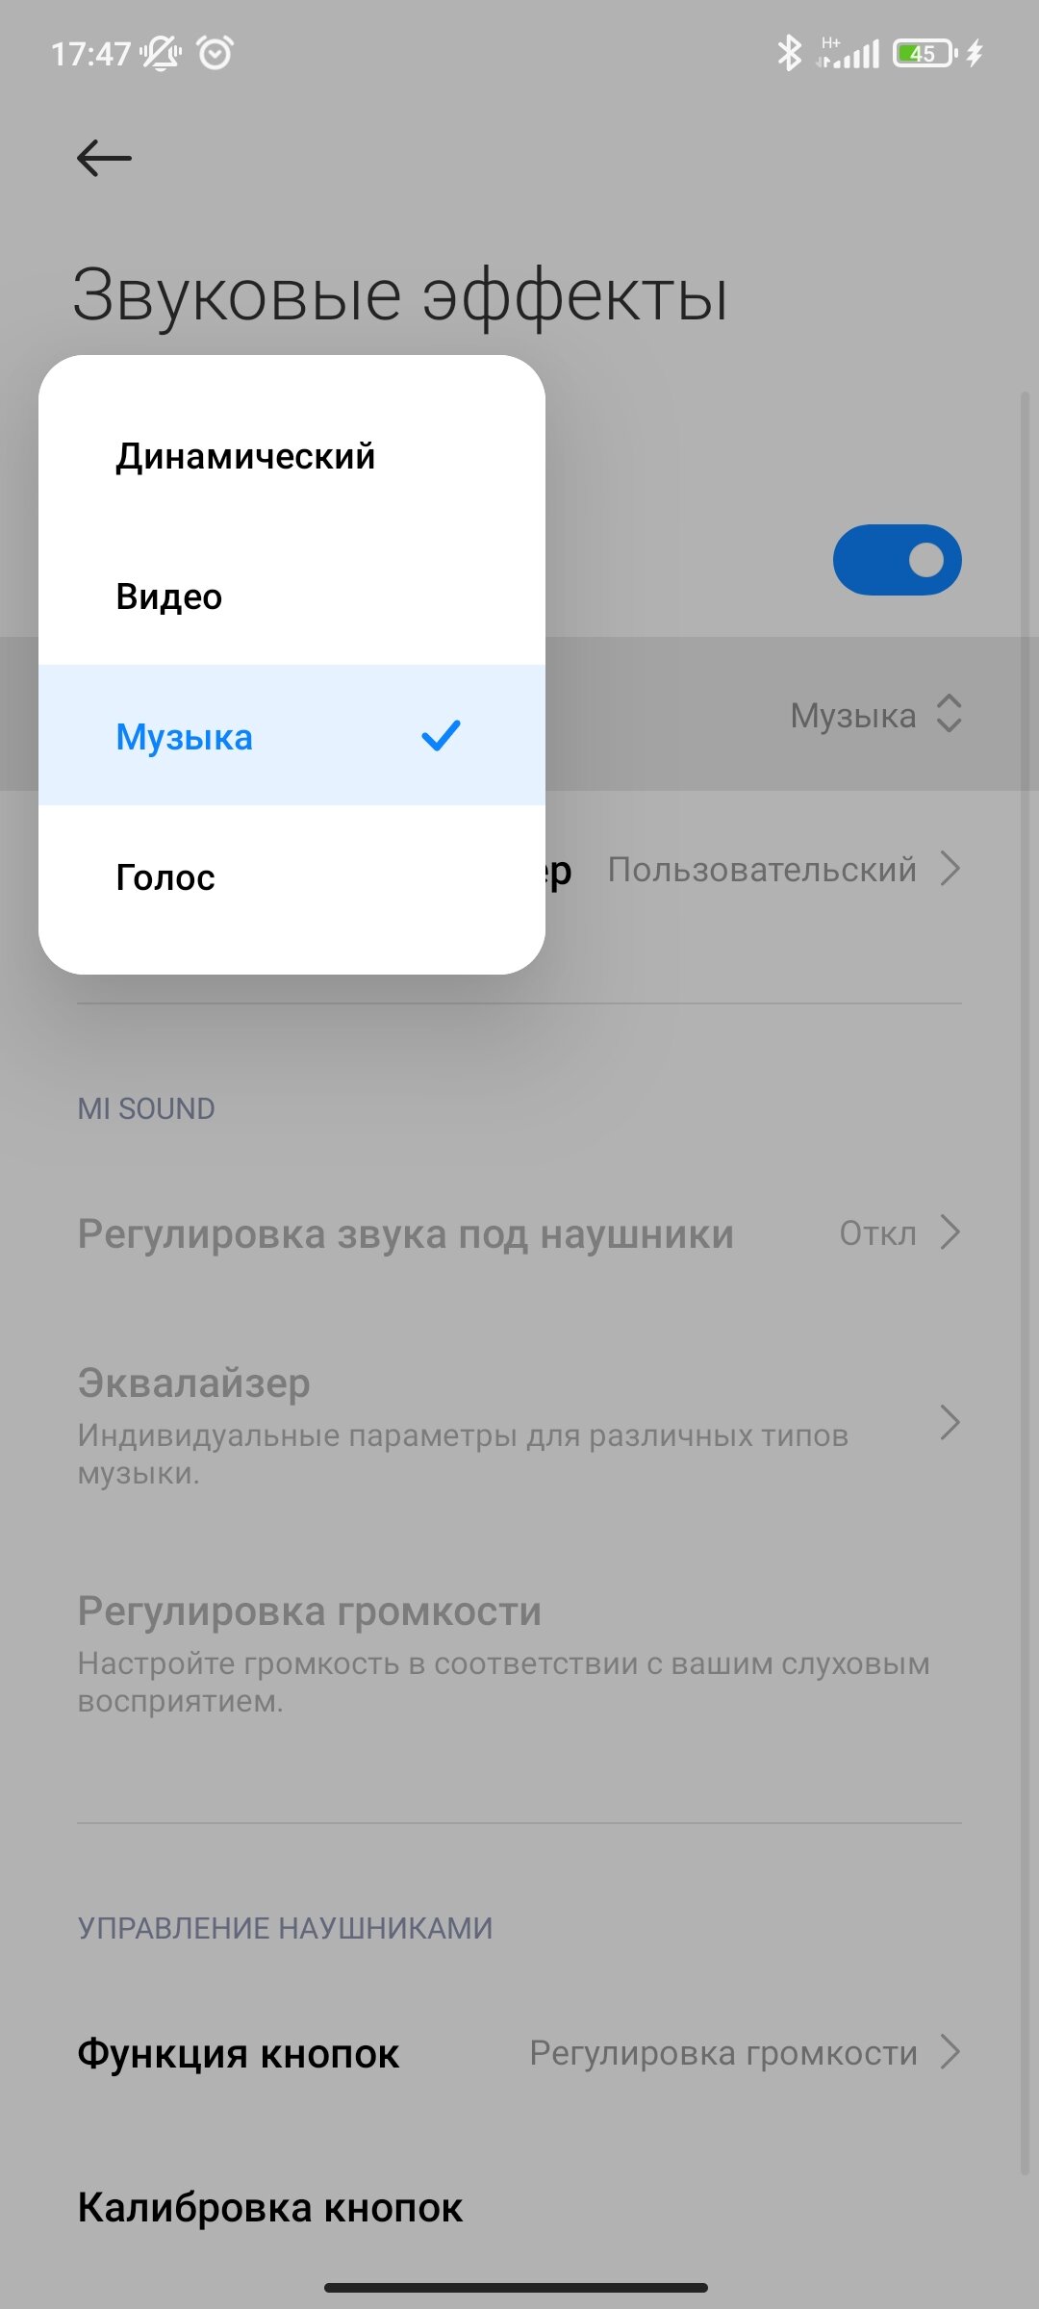Tap the muted bell status icon
The width and height of the screenshot is (1039, 2309).
tap(162, 53)
